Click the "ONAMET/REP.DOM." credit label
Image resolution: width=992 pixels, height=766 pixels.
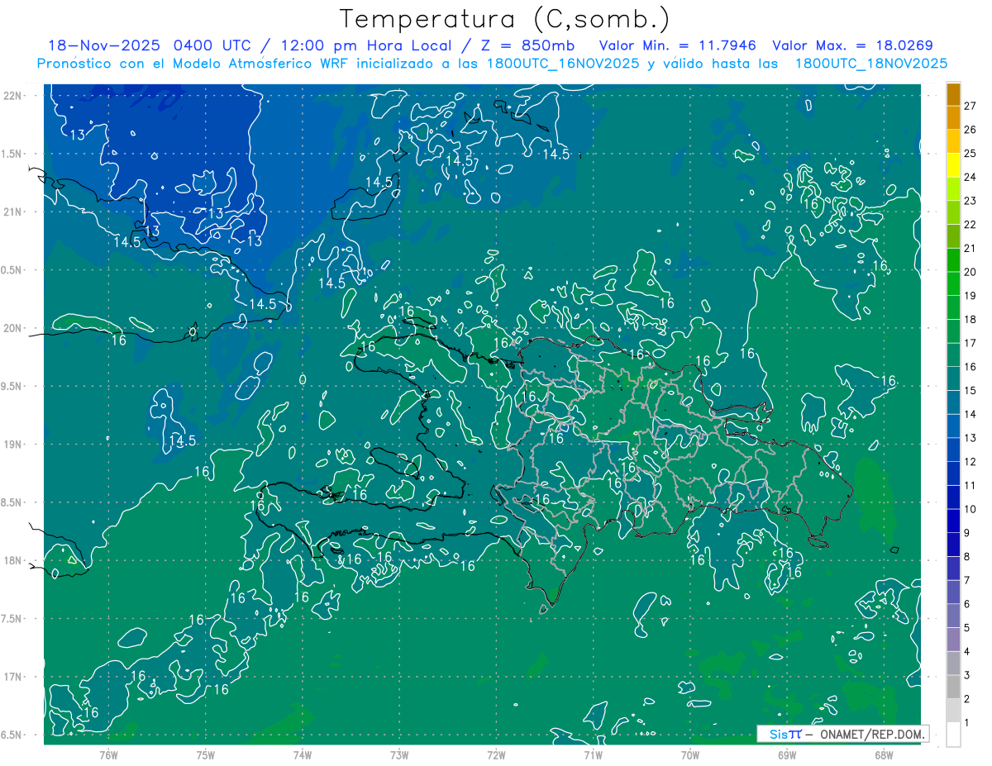pyautogui.click(x=871, y=734)
